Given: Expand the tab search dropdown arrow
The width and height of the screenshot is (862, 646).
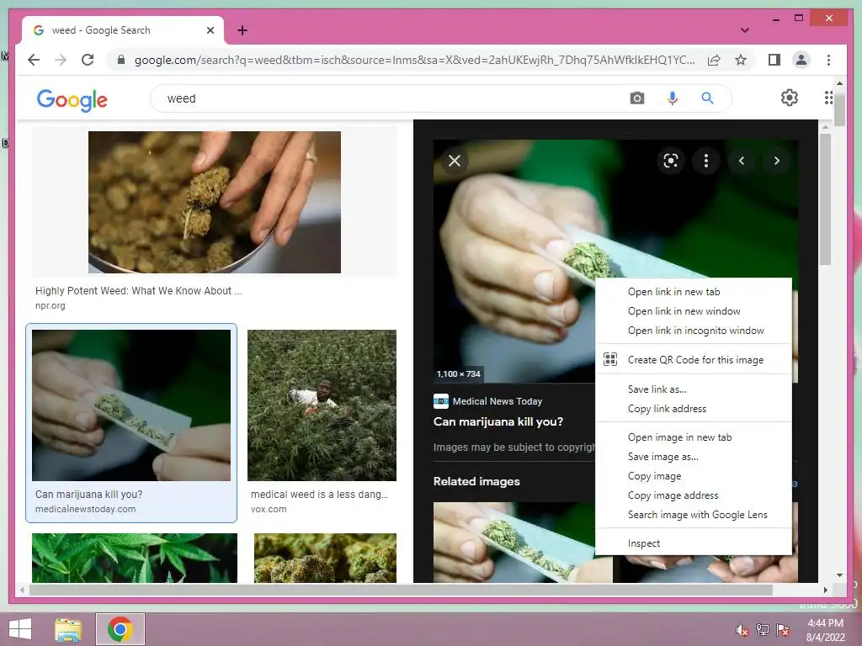Looking at the screenshot, I should pos(745,30).
